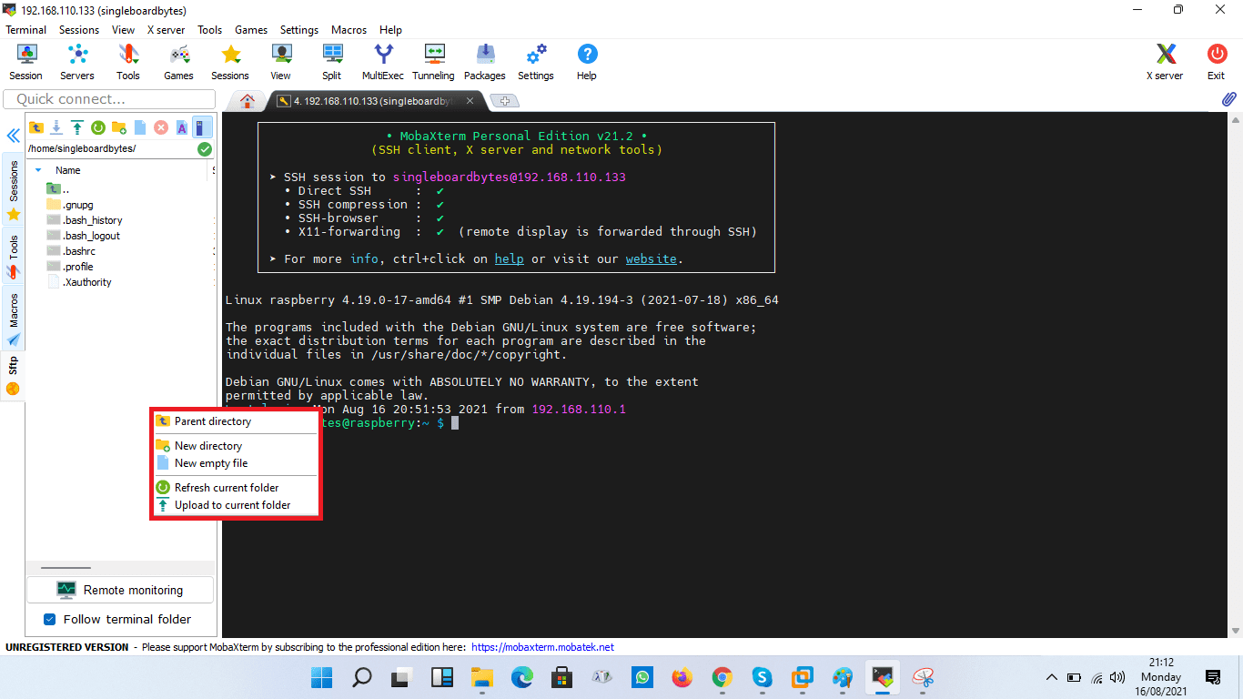Click the red delete SFTP toolbar icon
The height and width of the screenshot is (699, 1243).
pos(161,127)
